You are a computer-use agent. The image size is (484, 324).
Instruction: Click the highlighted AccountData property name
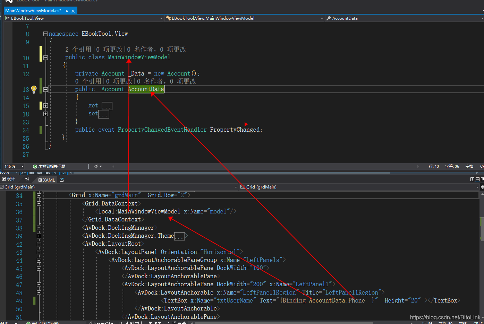[x=146, y=89]
